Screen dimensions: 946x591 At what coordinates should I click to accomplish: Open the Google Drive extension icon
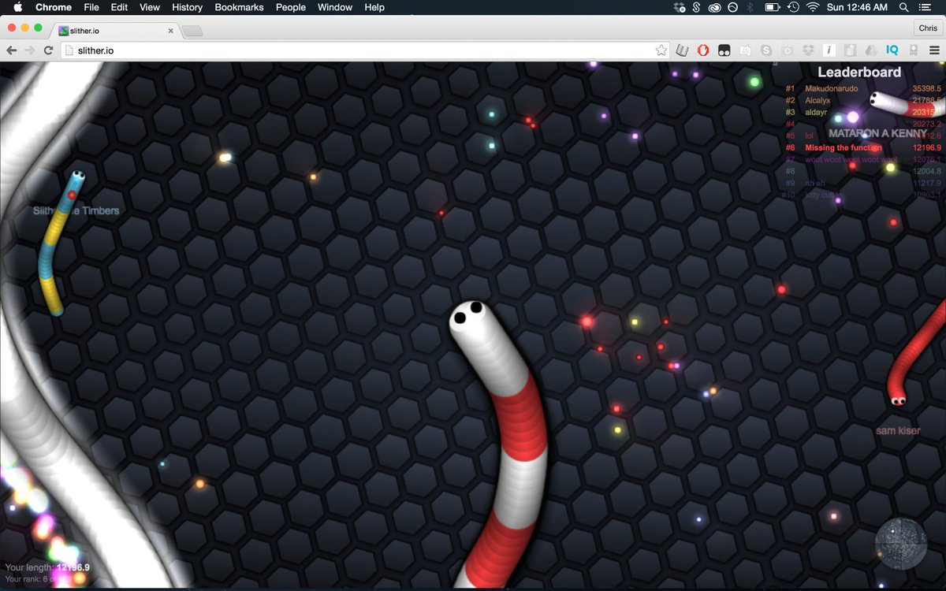871,50
